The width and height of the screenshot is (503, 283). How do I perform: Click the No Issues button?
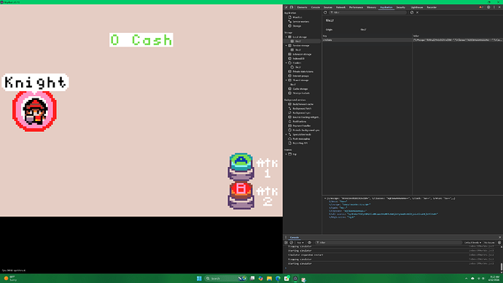point(489,243)
